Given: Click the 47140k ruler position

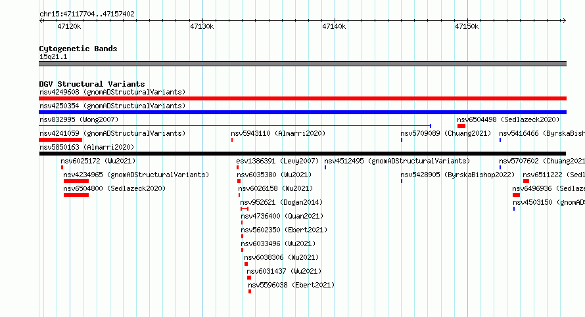Looking at the screenshot, I should pos(334,26).
